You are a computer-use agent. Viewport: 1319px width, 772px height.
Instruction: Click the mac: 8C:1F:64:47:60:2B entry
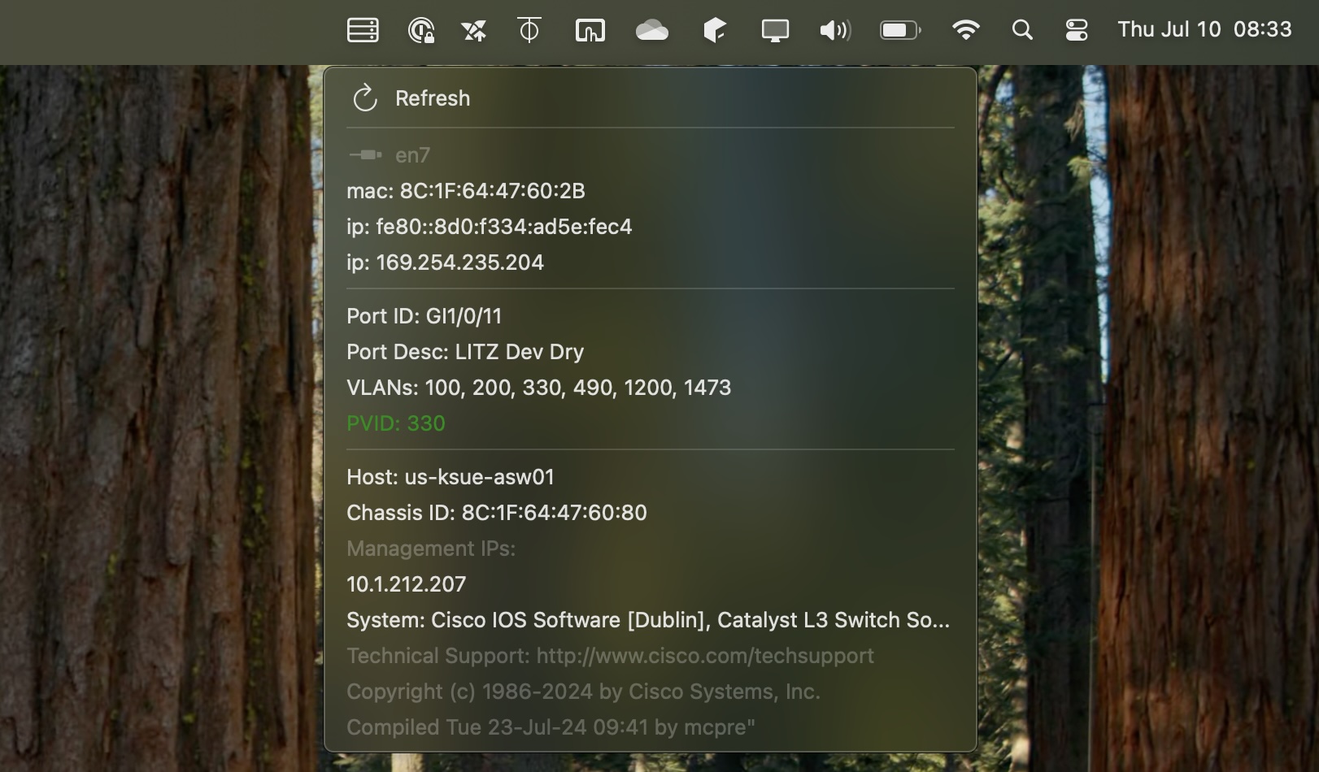click(x=651, y=191)
